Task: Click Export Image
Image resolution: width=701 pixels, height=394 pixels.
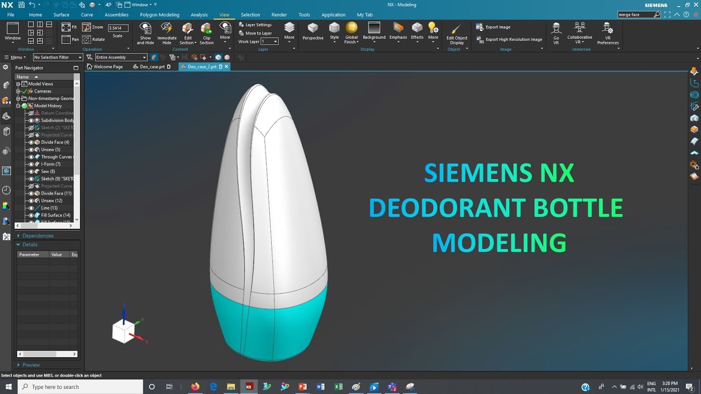Action: coord(493,27)
